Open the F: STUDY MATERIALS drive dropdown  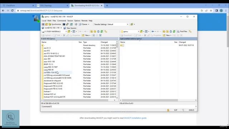tap(54, 32)
